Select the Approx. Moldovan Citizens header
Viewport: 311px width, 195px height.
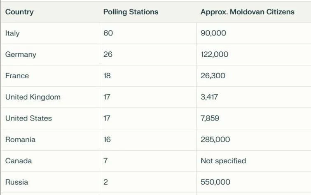[x=247, y=12]
